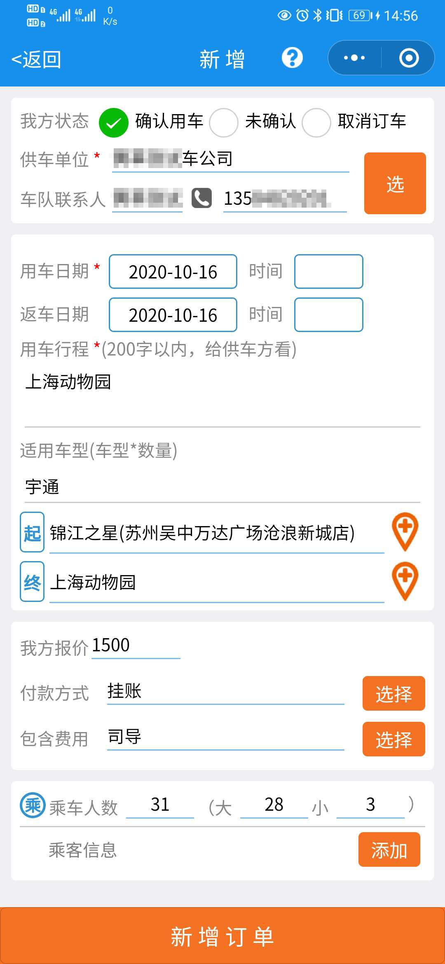Add passenger info with 添加 button
Image resolution: width=445 pixels, height=964 pixels.
pyautogui.click(x=389, y=849)
